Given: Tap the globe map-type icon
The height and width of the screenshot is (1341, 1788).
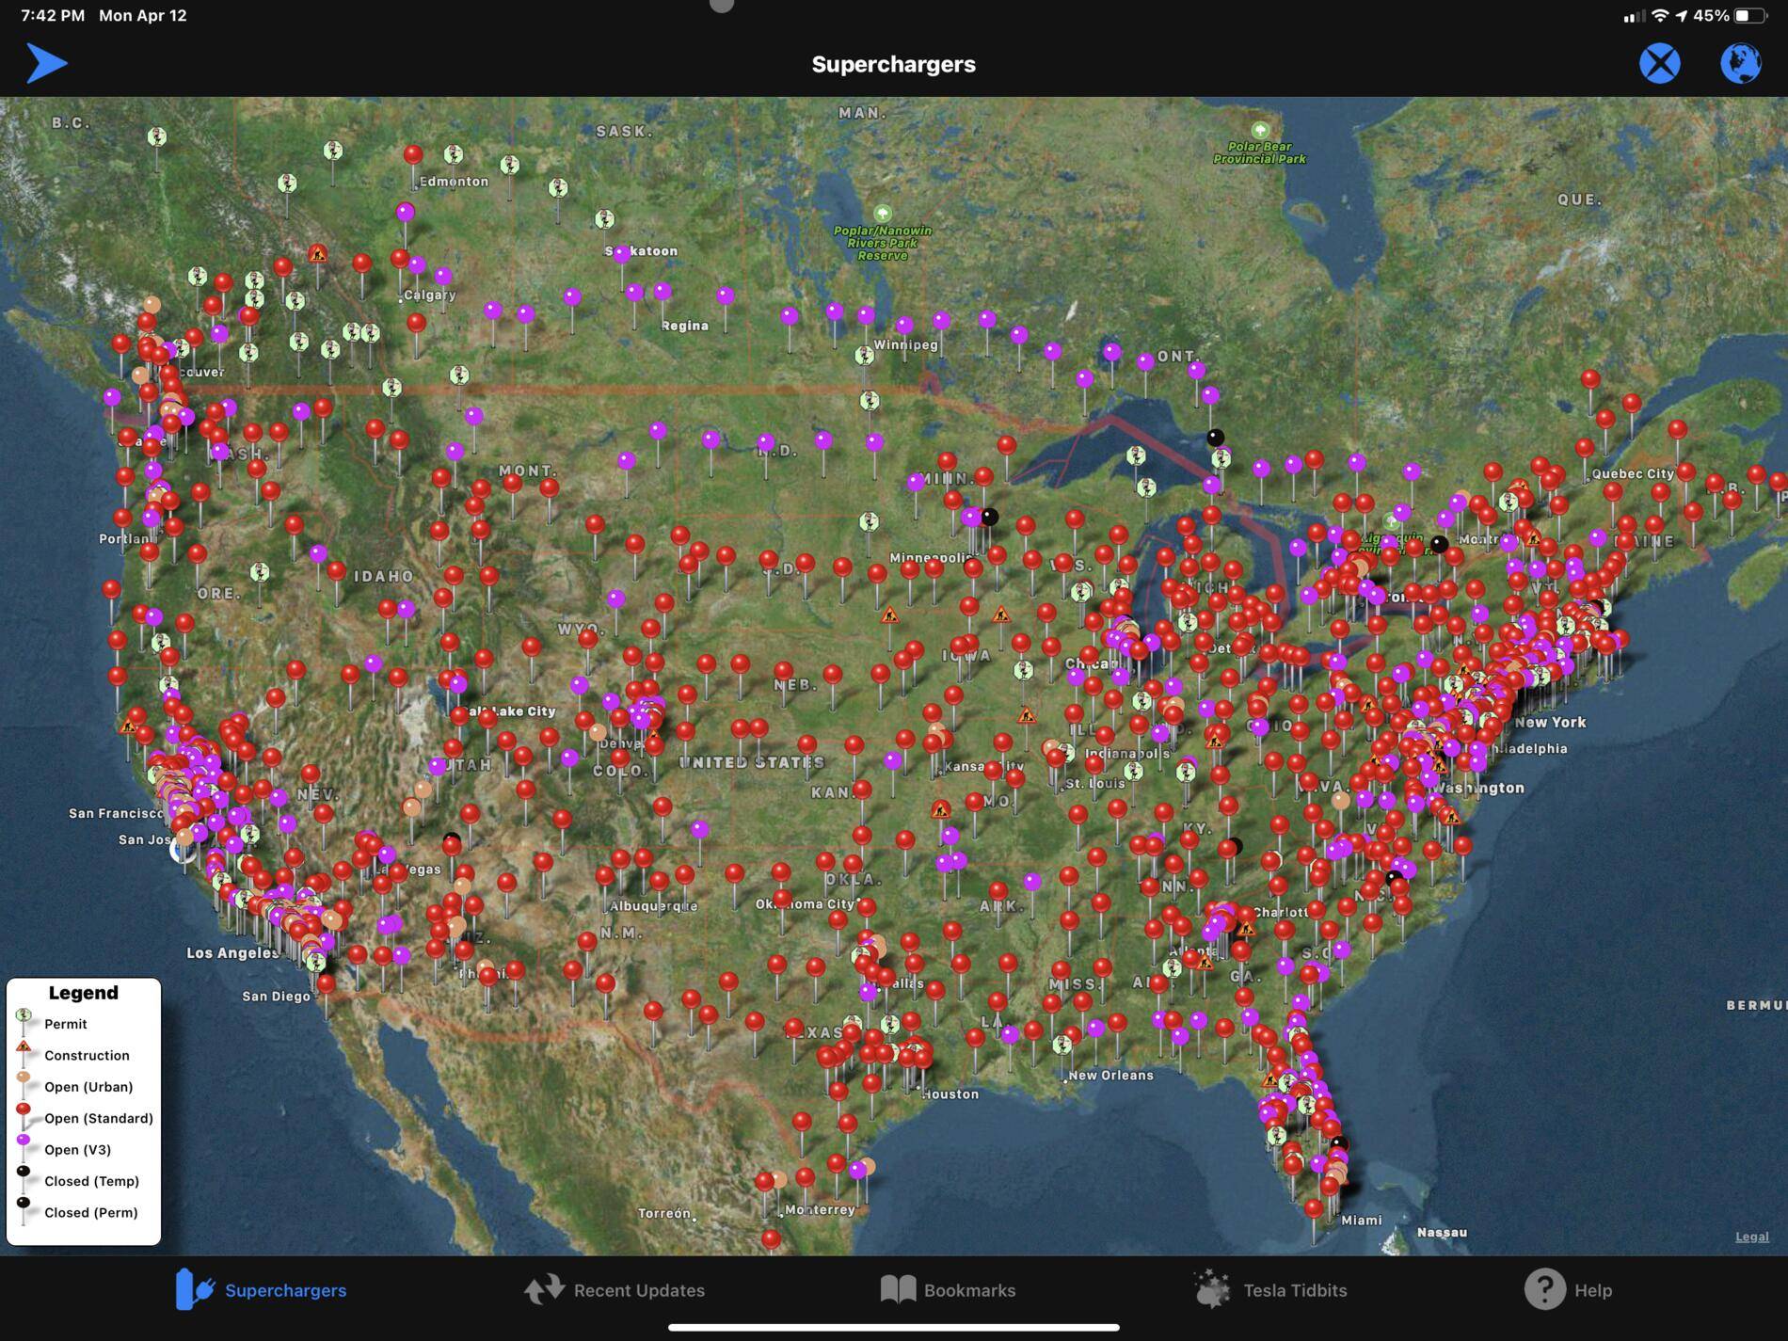Looking at the screenshot, I should point(1740,63).
